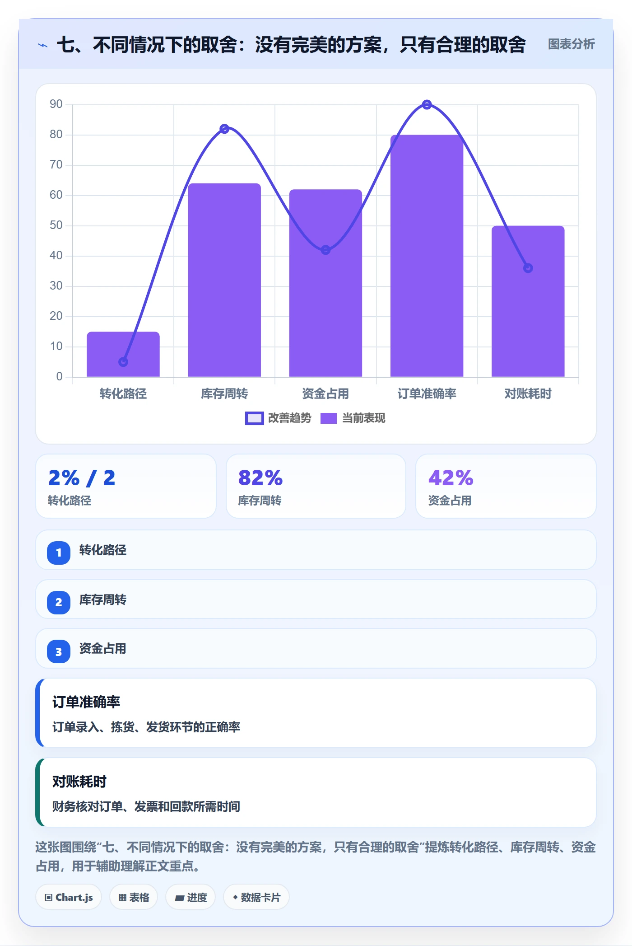Click the 资金占用 bar in the chart
The width and height of the screenshot is (632, 946).
tap(325, 283)
